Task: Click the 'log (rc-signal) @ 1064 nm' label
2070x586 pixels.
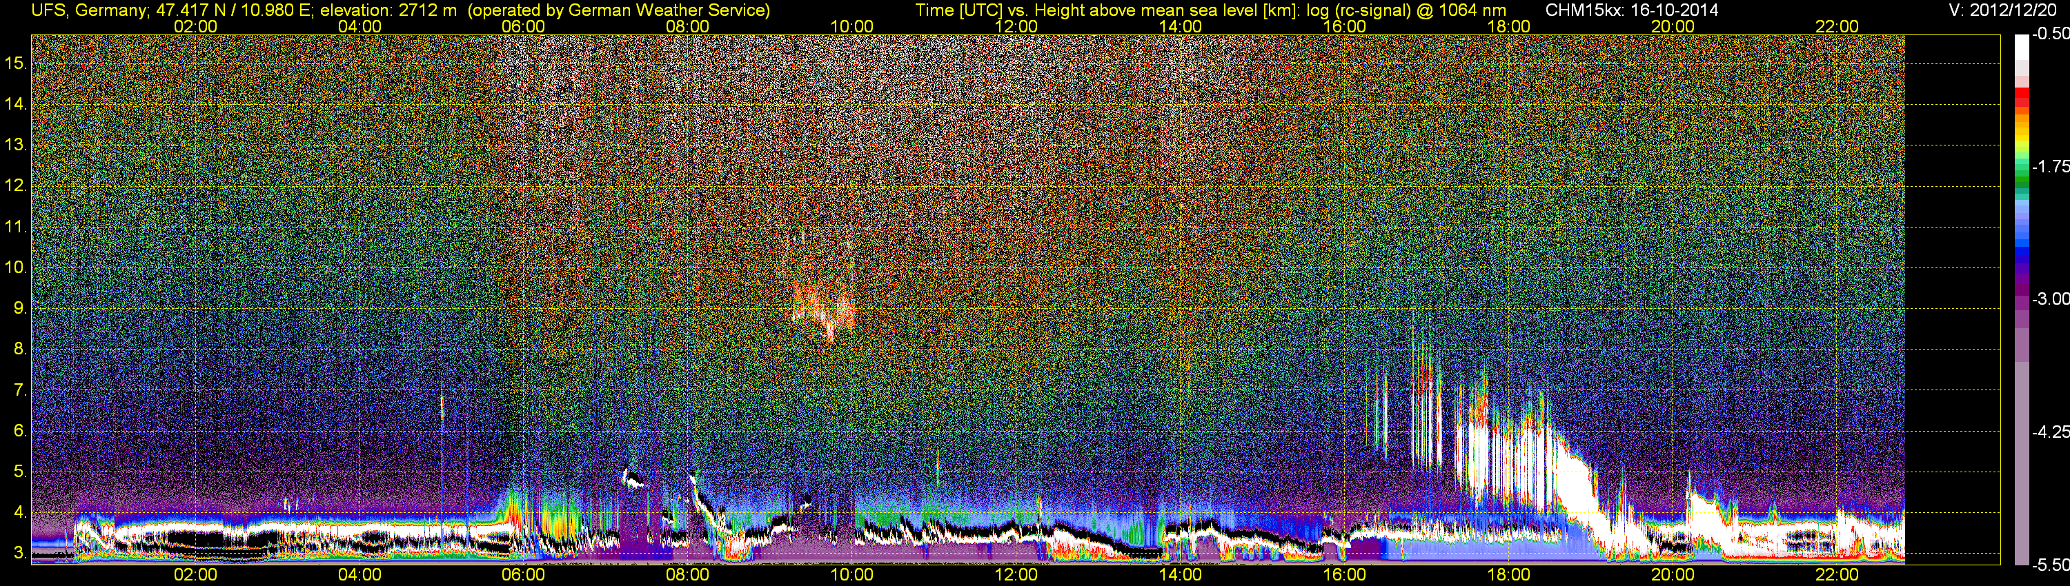Action: (x=1406, y=10)
